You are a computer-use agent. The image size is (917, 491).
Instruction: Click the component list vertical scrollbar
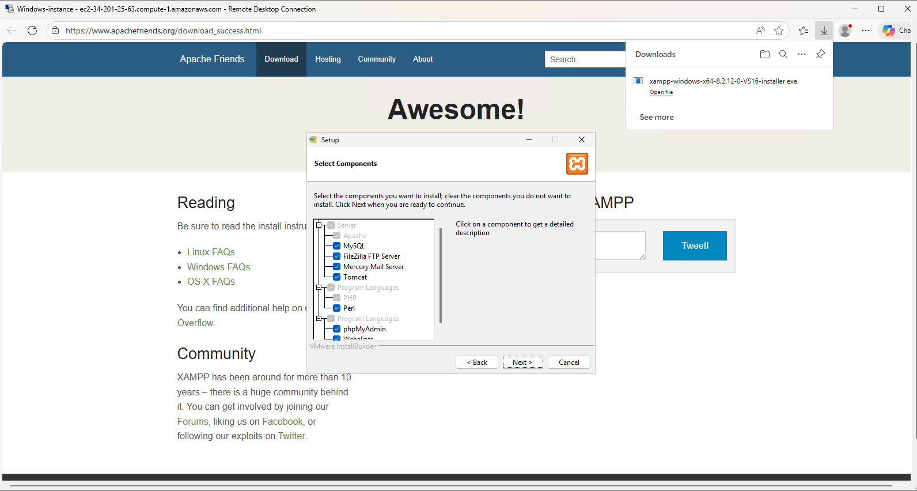pos(441,275)
